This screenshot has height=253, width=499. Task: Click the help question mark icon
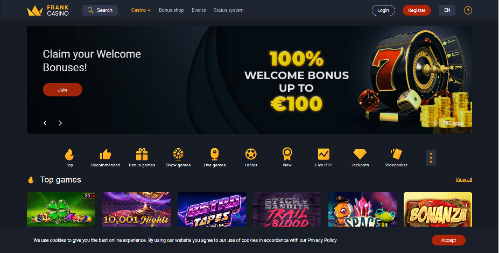(x=468, y=10)
